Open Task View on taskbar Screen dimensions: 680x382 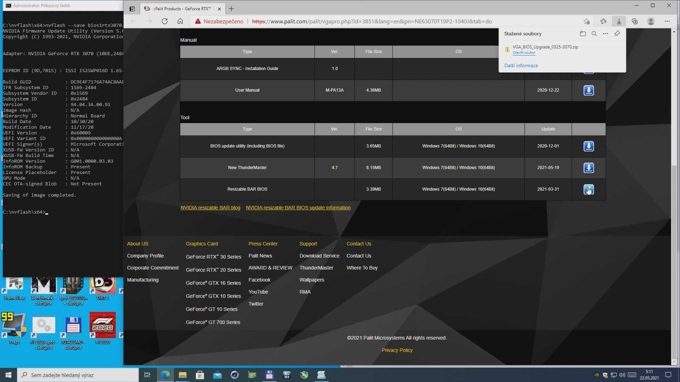click(147, 375)
